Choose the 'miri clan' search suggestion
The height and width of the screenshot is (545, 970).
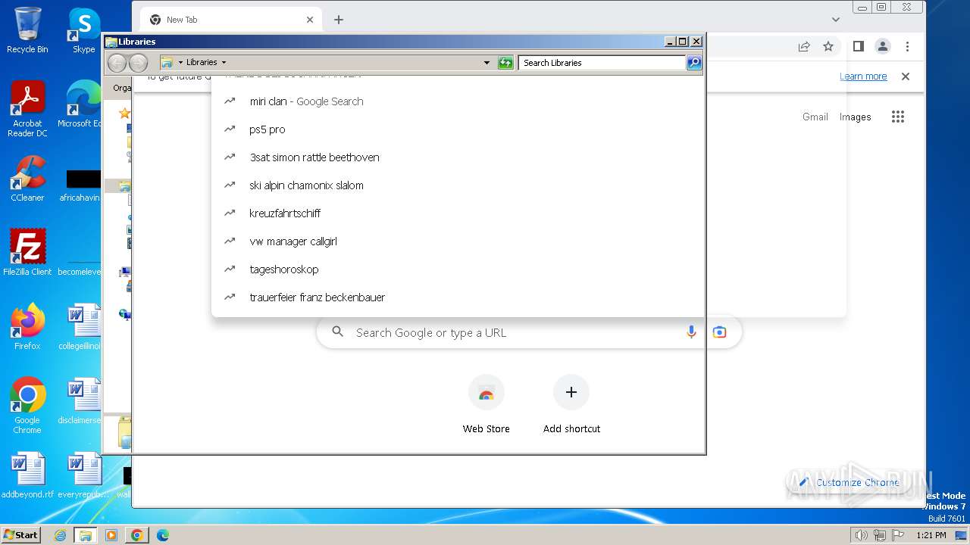coord(529,101)
